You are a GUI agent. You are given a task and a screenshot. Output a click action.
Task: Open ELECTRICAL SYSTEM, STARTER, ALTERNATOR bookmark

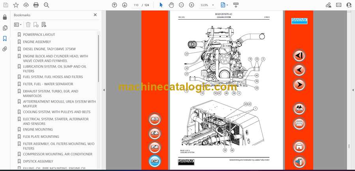pyautogui.click(x=56, y=121)
